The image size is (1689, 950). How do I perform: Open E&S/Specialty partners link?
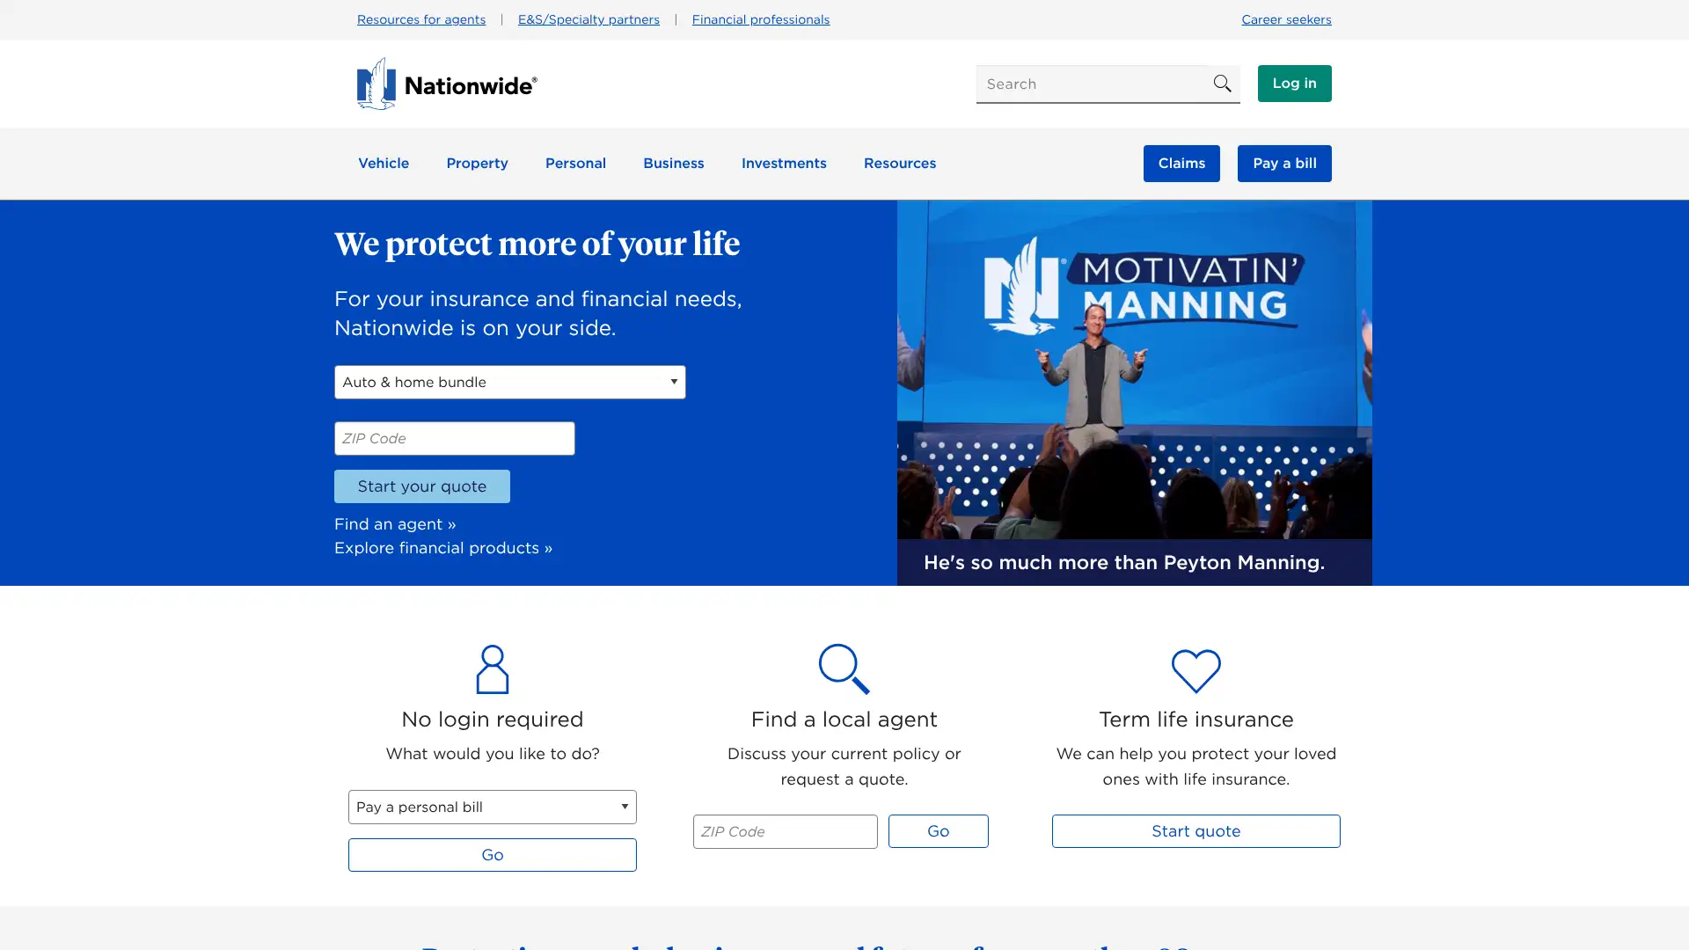coord(589,19)
